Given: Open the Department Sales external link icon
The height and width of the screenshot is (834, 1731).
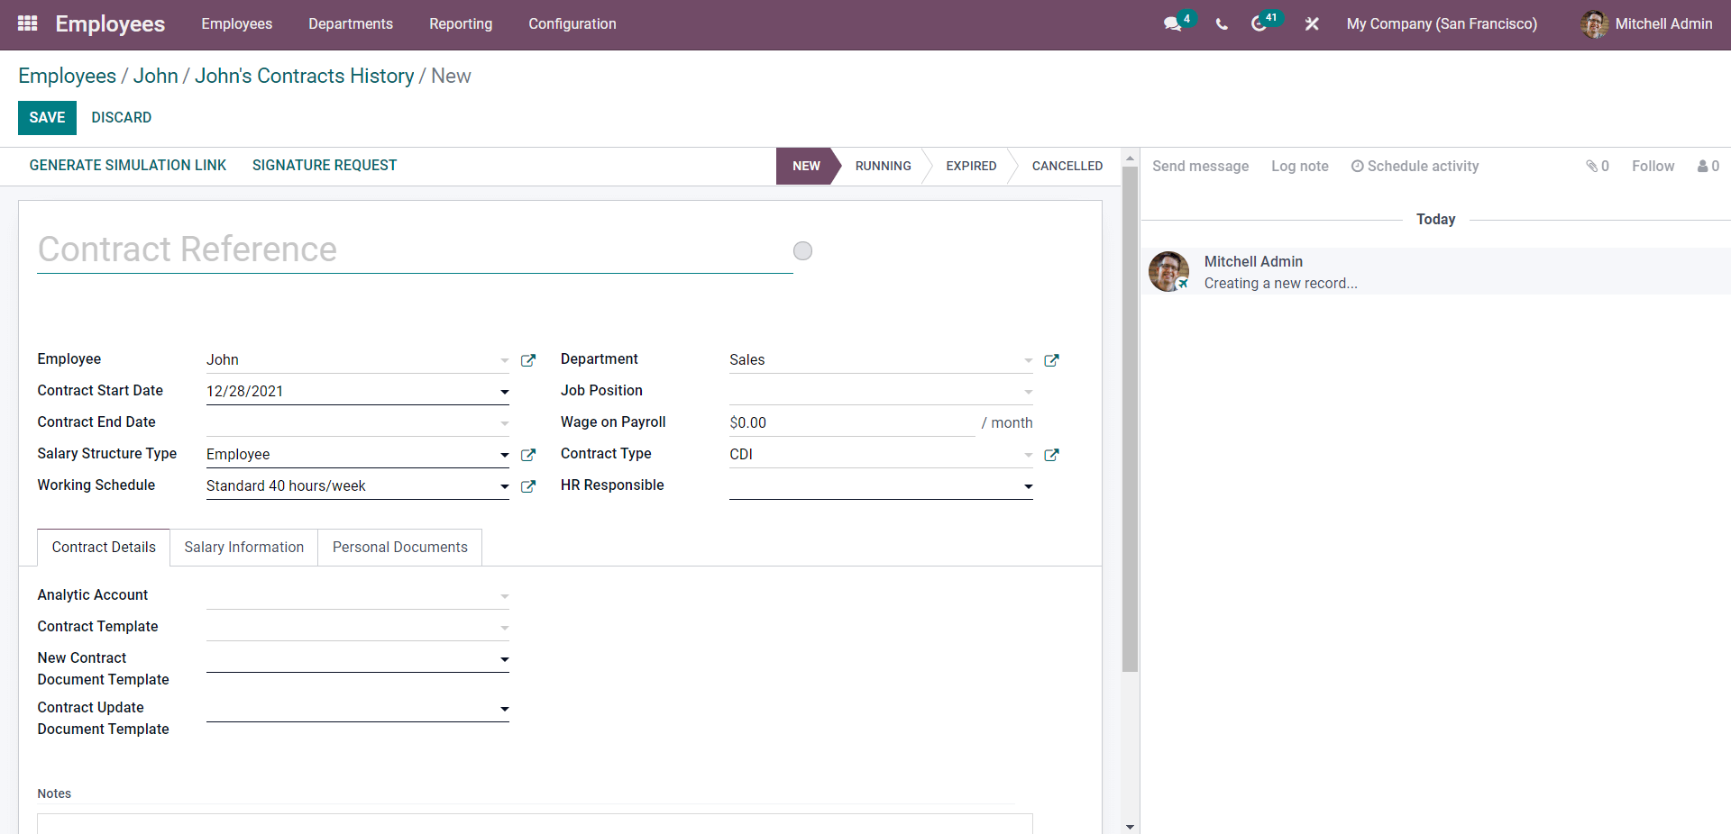Looking at the screenshot, I should click(x=1051, y=360).
